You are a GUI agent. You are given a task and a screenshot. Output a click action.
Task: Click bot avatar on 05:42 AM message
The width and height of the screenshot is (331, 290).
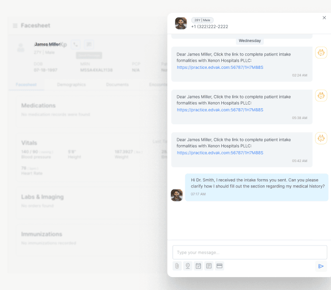coord(321,138)
